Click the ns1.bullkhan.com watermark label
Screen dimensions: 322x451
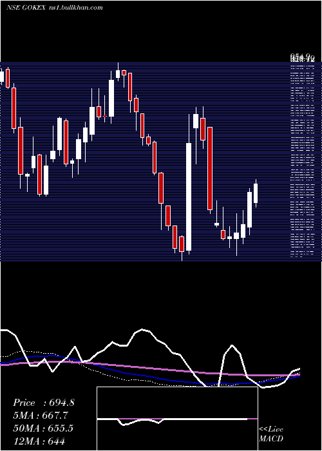click(75, 8)
